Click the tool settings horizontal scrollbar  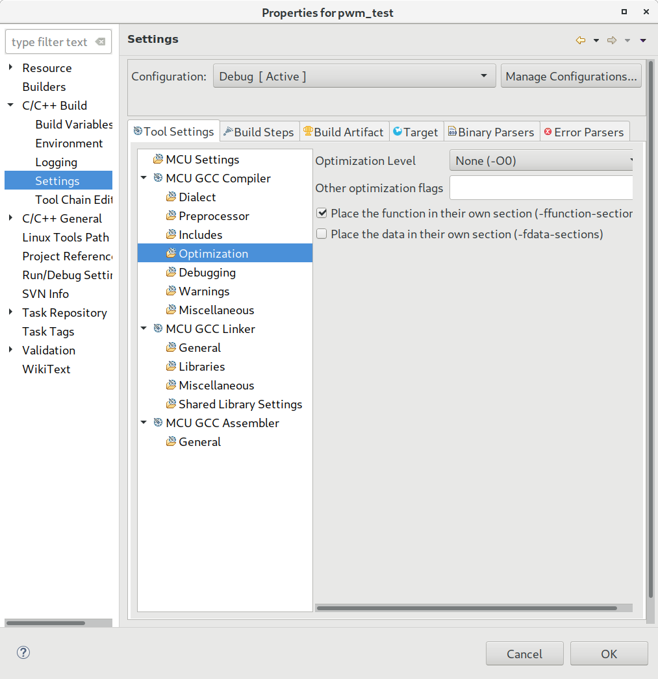(467, 608)
